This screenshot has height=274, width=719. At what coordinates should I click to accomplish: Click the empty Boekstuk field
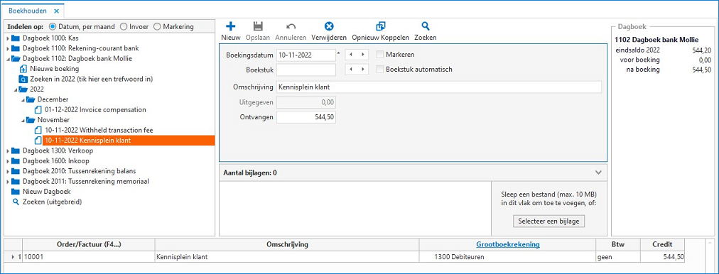point(306,70)
